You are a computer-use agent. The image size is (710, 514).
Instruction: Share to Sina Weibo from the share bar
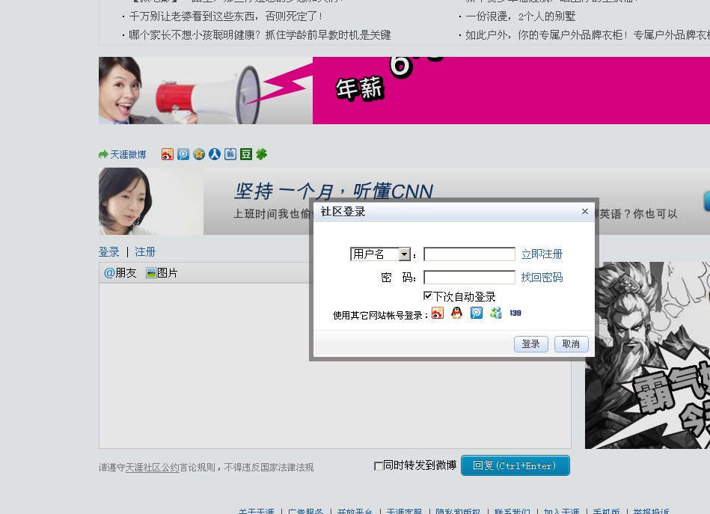click(x=168, y=154)
